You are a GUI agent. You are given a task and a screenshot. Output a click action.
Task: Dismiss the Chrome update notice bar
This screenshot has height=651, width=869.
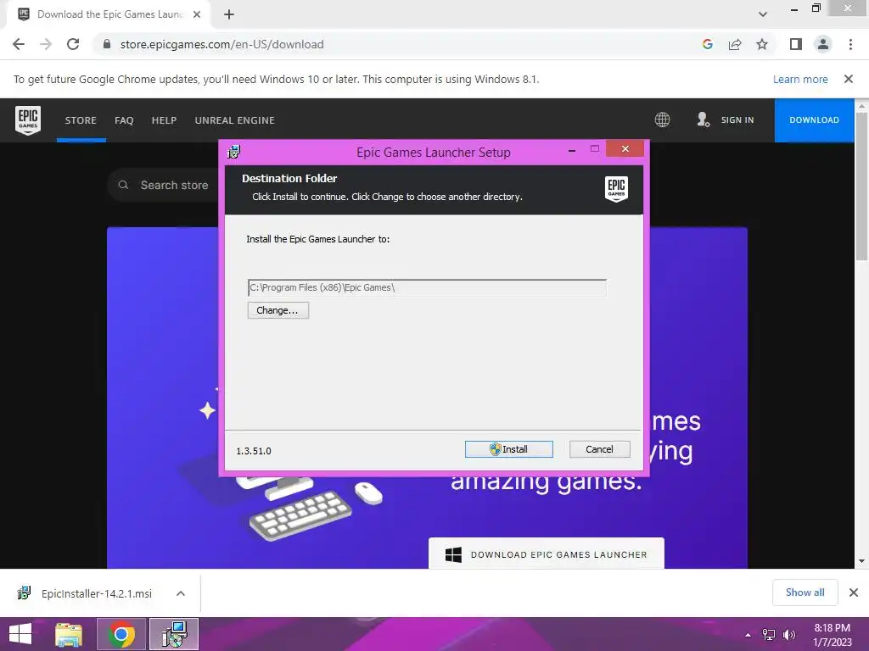tap(849, 79)
